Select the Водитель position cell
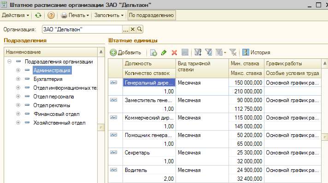Screen dimensions: 328x183 click(x=149, y=170)
